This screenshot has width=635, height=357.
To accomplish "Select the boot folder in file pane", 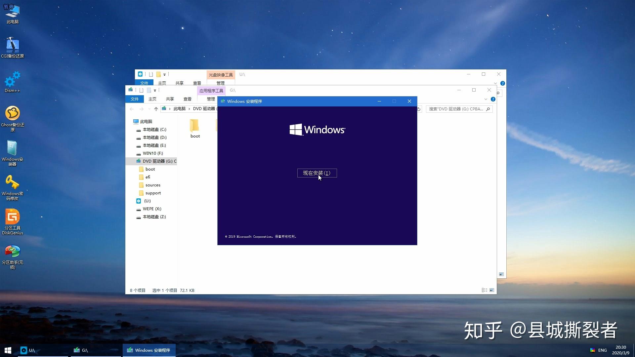I will click(x=195, y=129).
